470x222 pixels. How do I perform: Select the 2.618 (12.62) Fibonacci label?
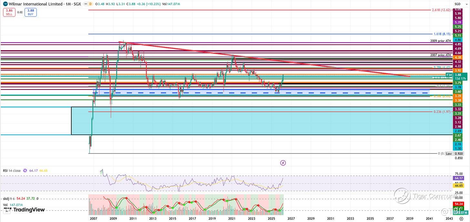441,10
